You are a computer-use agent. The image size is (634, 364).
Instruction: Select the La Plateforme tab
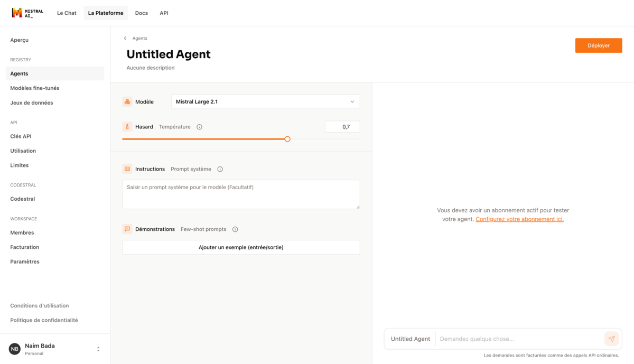tap(106, 13)
